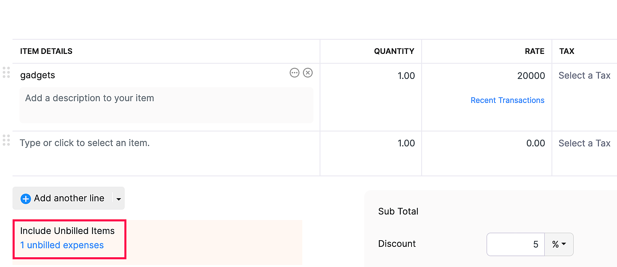Open more options for the gadgets line item
Viewport: 617px width, 267px height.
click(294, 73)
